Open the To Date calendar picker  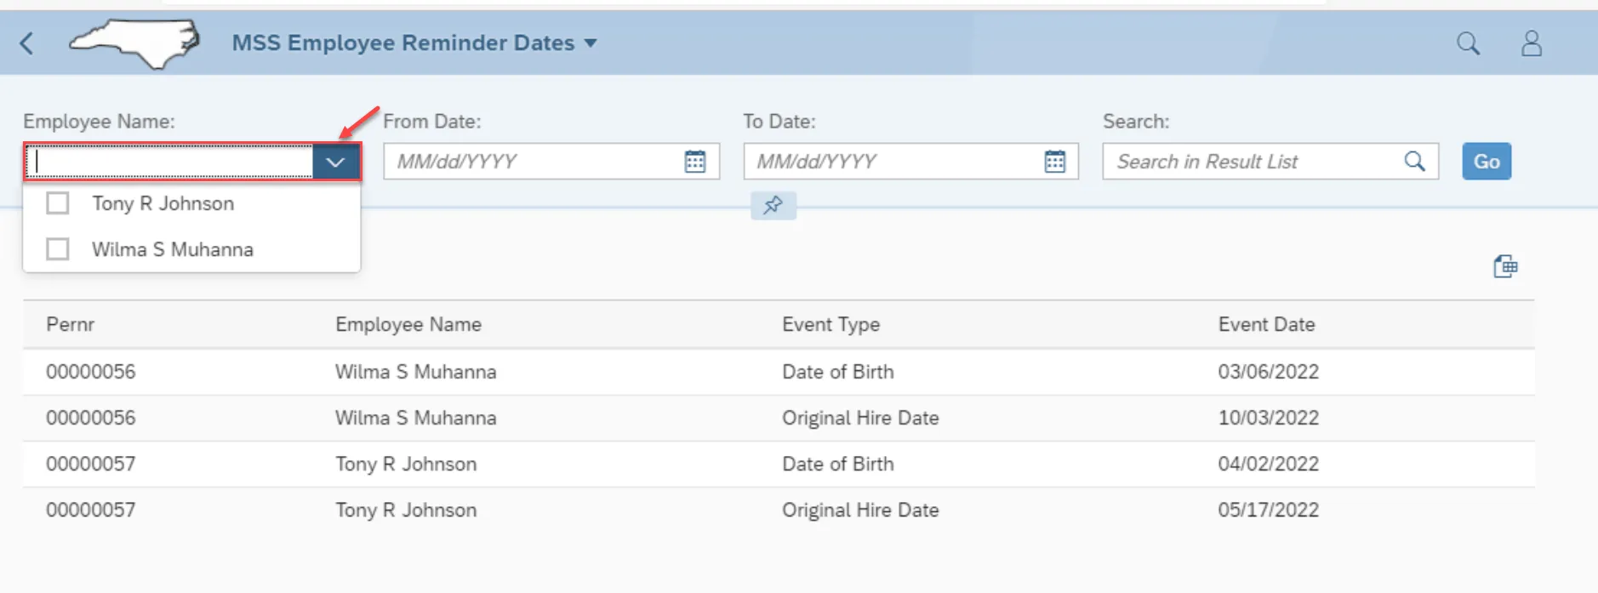[x=1054, y=162]
